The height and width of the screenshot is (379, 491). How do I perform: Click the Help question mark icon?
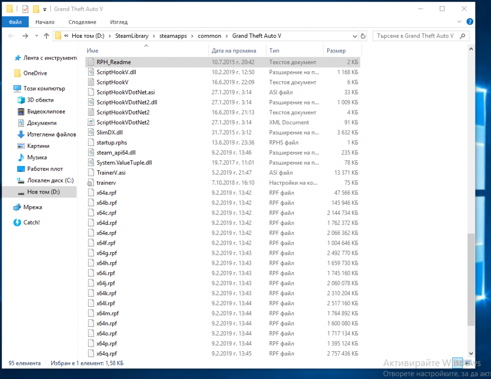coord(470,22)
